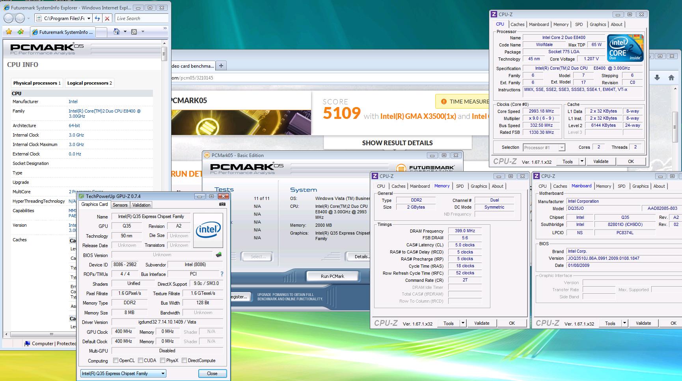Toggle the CUDA checkbox in GPU-Z
The height and width of the screenshot is (381, 682).
(x=140, y=360)
